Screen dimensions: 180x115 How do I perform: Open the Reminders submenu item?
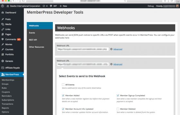[6, 96]
